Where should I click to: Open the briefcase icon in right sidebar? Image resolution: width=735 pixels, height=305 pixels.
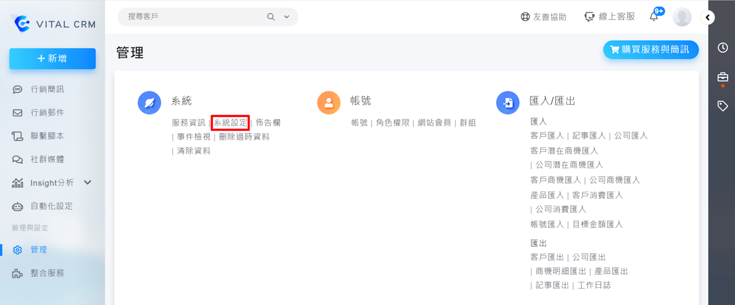(x=723, y=77)
